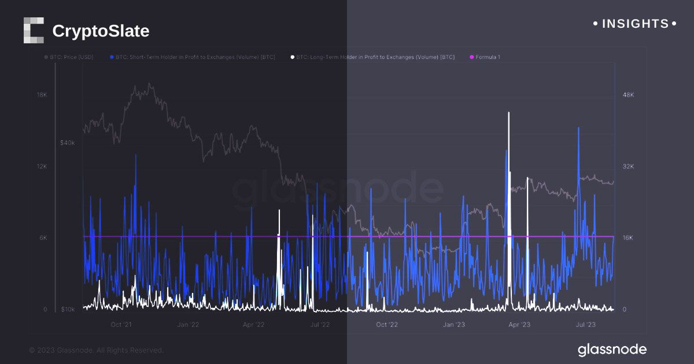Click the Glassnode copyright notice text
The image size is (694, 364).
coord(96,350)
